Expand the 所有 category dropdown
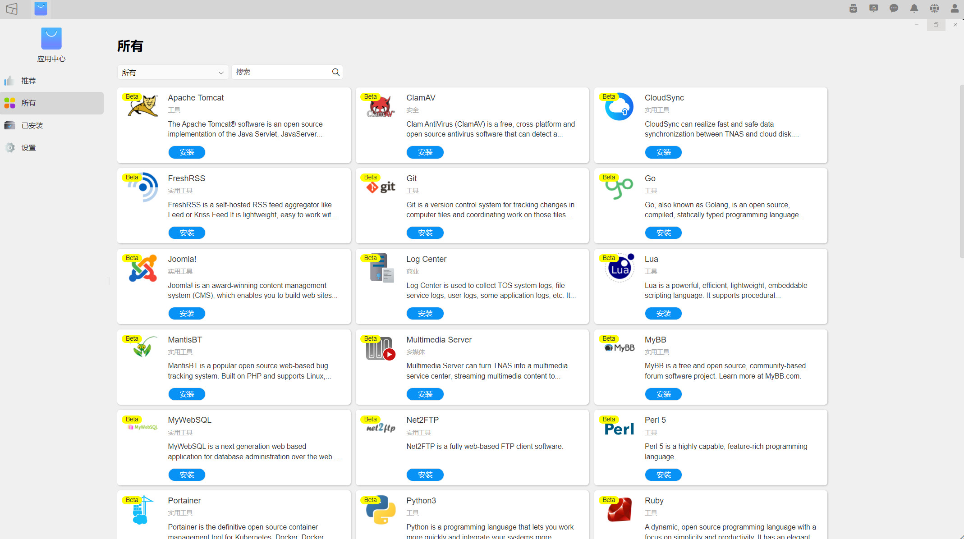 click(x=173, y=73)
